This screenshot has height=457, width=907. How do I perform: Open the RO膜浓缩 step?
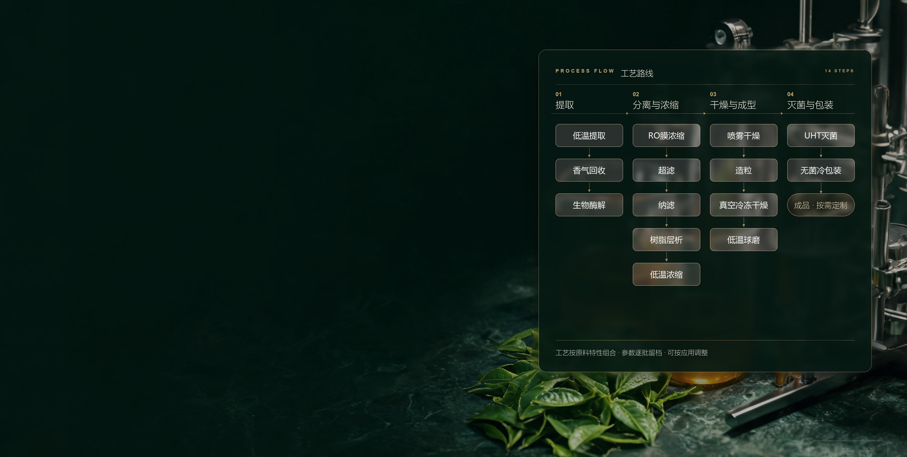tap(666, 135)
